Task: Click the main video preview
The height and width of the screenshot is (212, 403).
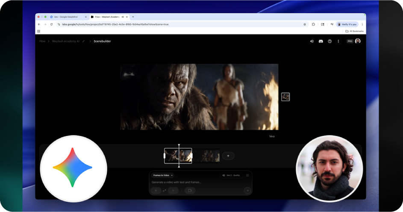Action: click(199, 97)
